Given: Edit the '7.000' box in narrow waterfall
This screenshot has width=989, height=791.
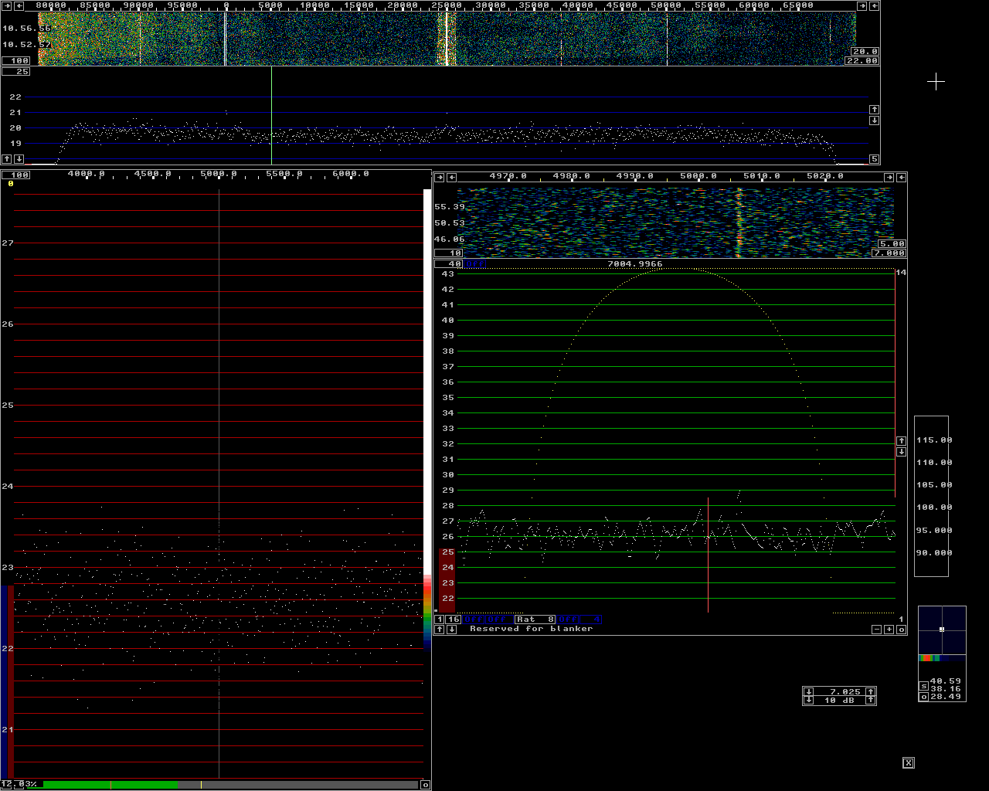Looking at the screenshot, I should point(889,253).
